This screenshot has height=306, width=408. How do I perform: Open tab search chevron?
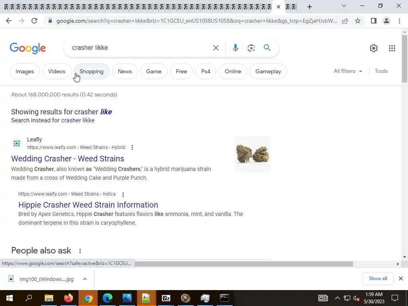(344, 6)
